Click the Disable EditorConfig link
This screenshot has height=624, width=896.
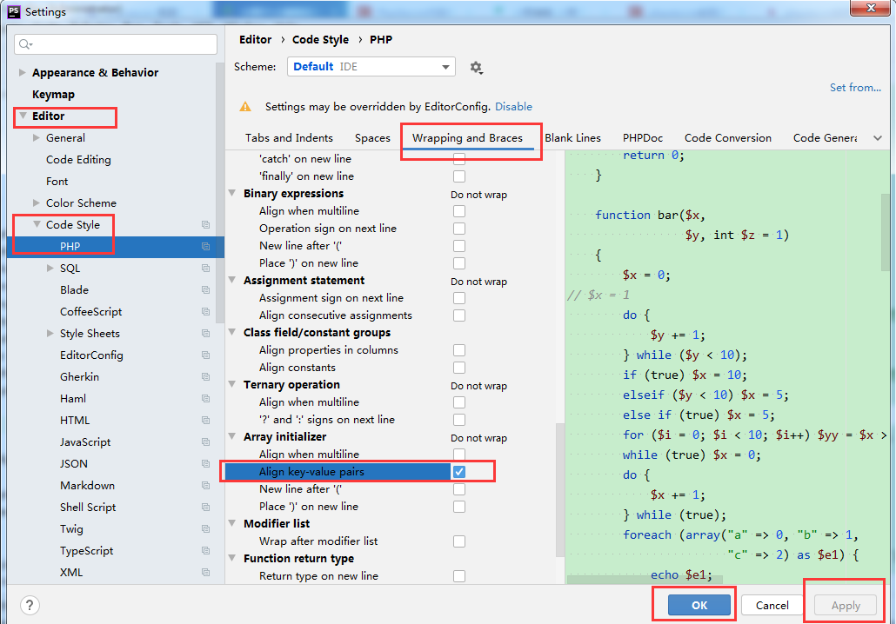click(513, 107)
